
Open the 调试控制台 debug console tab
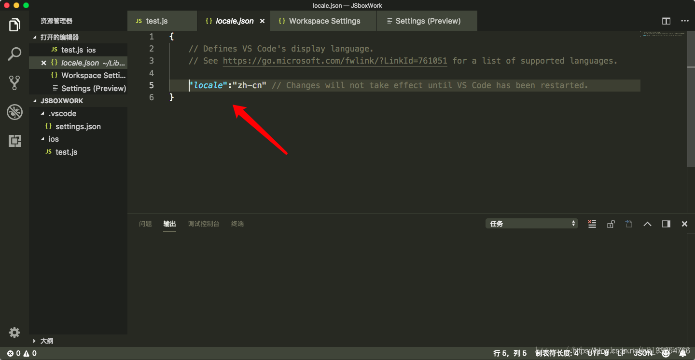tap(203, 224)
